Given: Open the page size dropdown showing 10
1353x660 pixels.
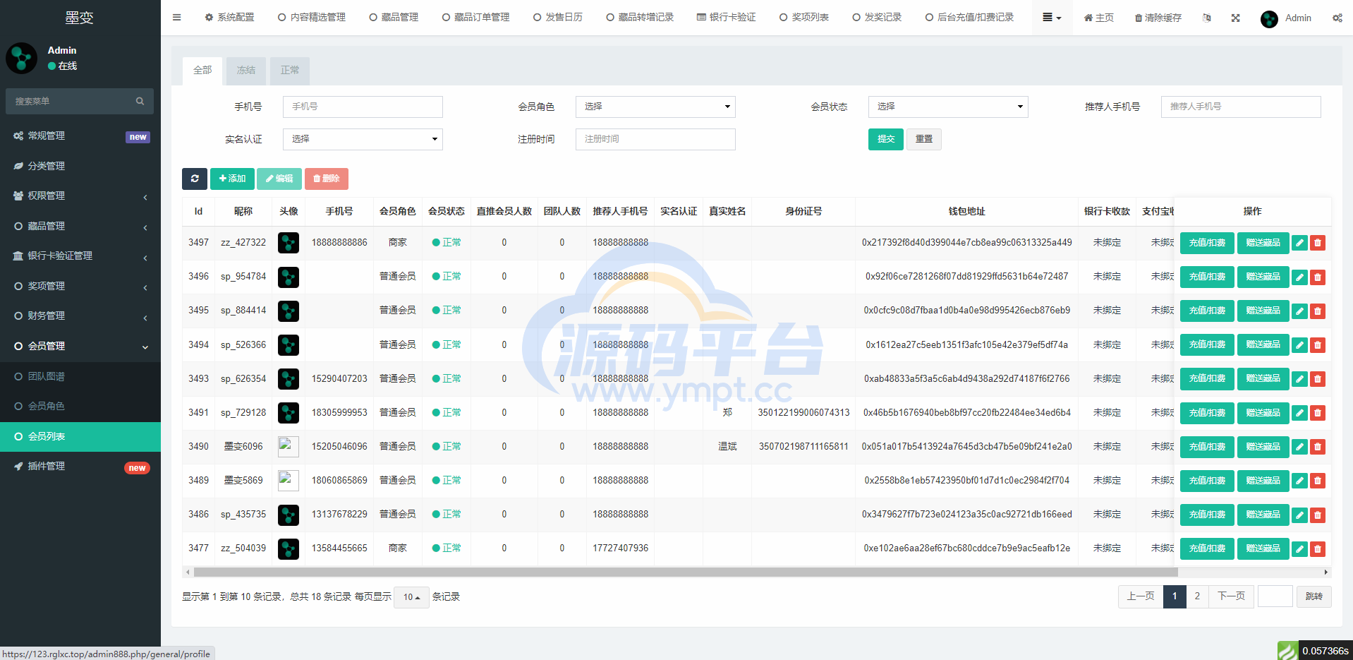Looking at the screenshot, I should (411, 597).
